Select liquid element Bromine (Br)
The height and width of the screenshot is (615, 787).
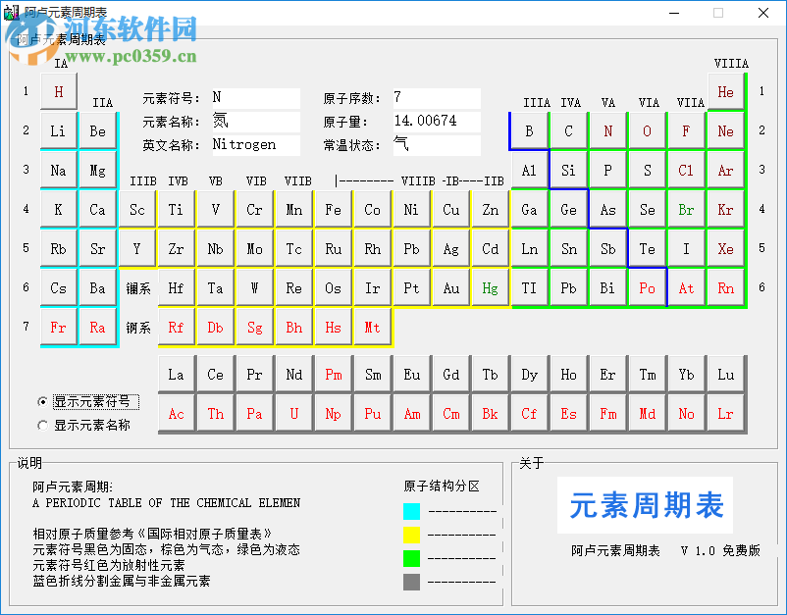686,209
